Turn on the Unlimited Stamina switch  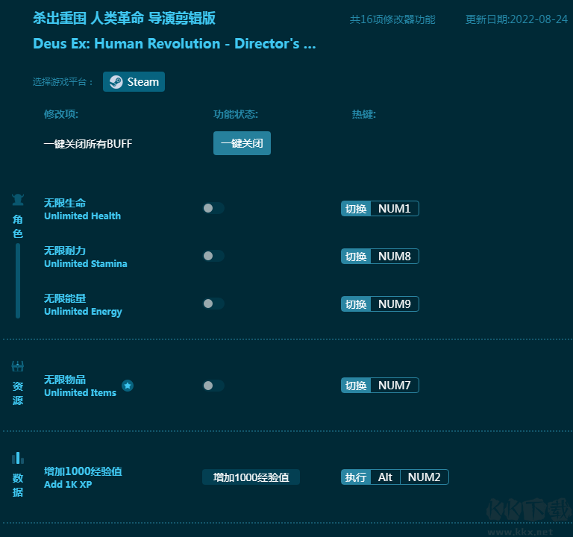[x=213, y=256]
